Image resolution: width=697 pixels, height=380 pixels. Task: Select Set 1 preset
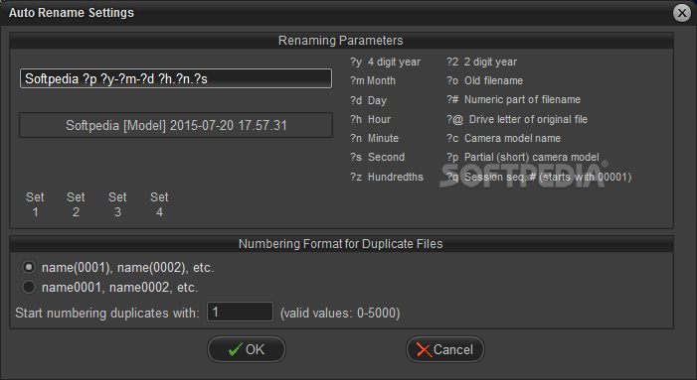point(35,204)
